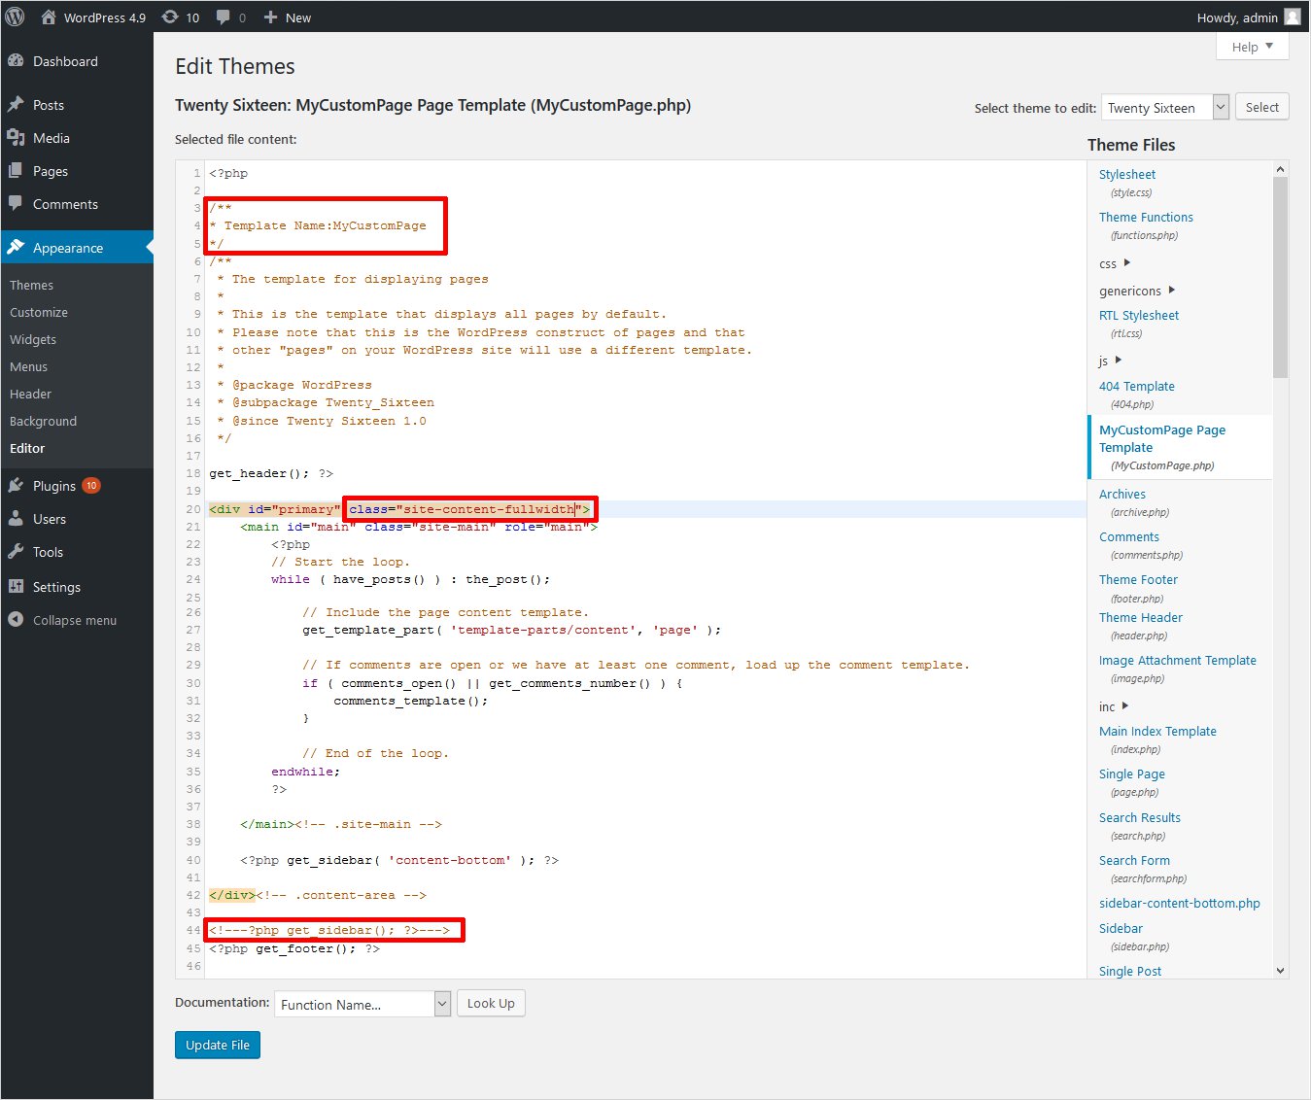The image size is (1311, 1100).
Task: Click the Media sidebar icon
Action: [x=16, y=138]
